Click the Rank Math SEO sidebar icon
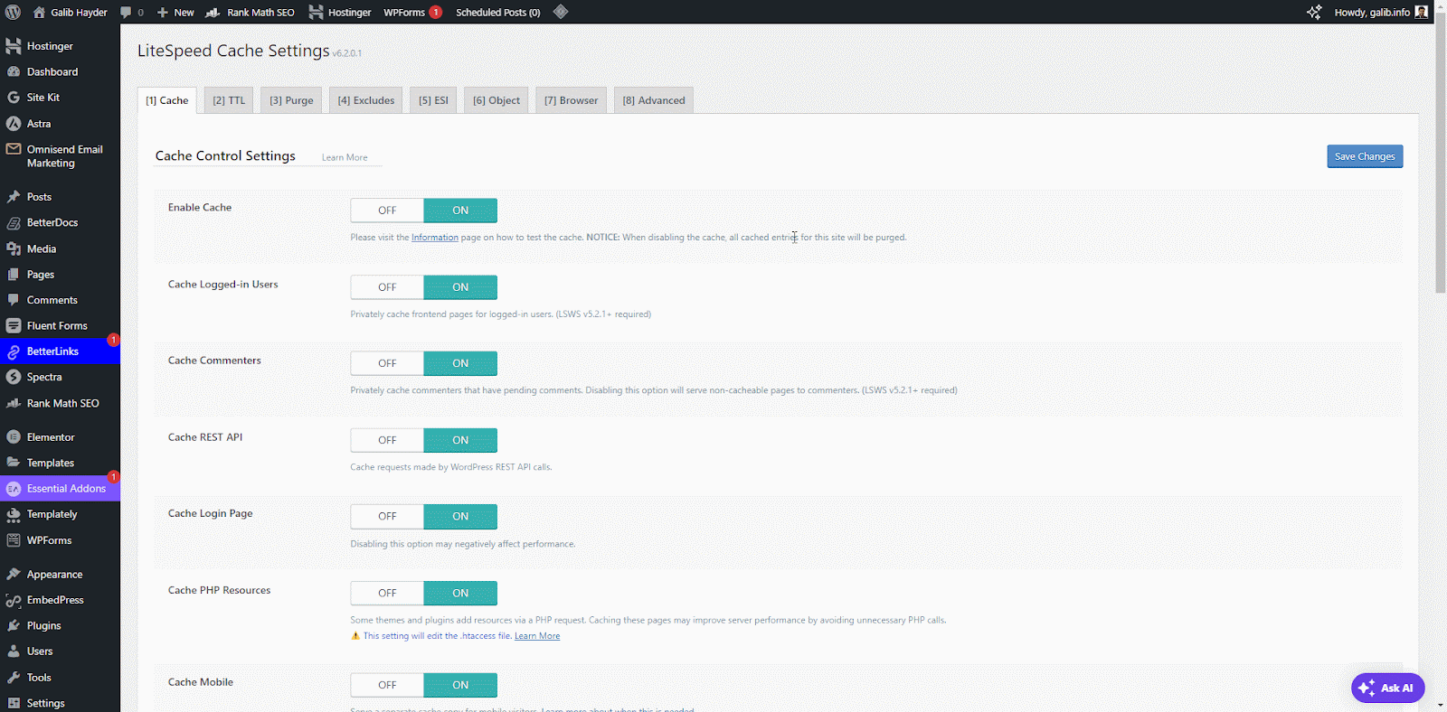This screenshot has width=1447, height=712. pos(14,403)
